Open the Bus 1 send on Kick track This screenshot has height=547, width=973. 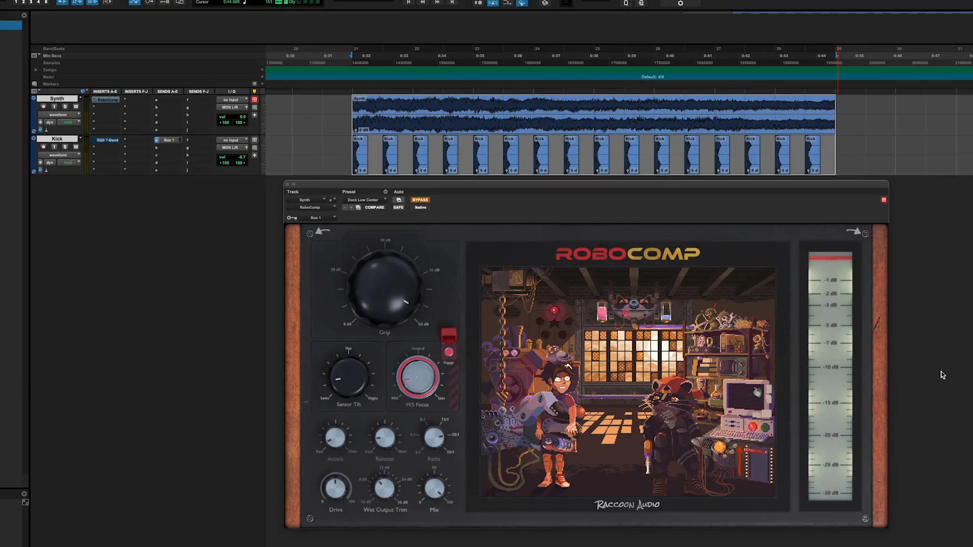click(169, 140)
